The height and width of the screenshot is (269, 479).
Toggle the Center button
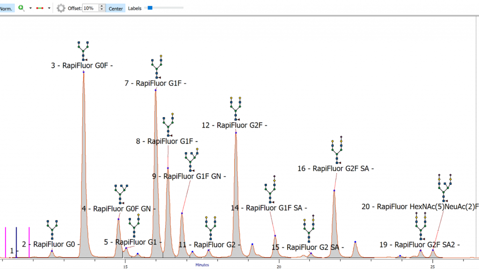[116, 8]
